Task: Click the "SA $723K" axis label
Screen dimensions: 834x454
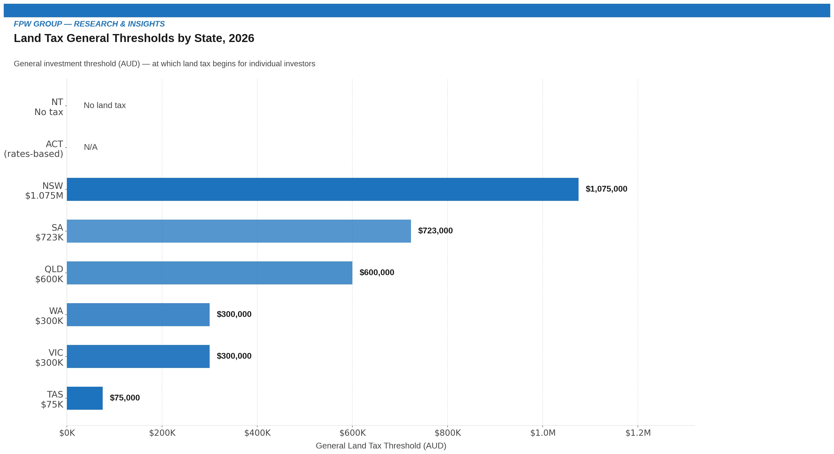Action: (x=50, y=232)
